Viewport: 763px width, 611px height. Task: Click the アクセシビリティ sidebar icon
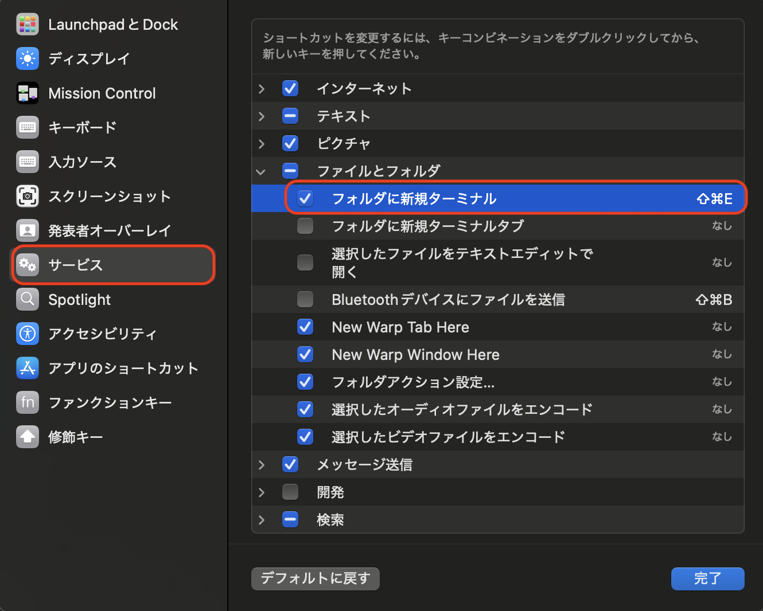[x=27, y=334]
